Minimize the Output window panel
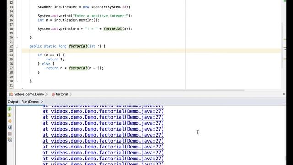293x165 pixels. tap(284, 103)
